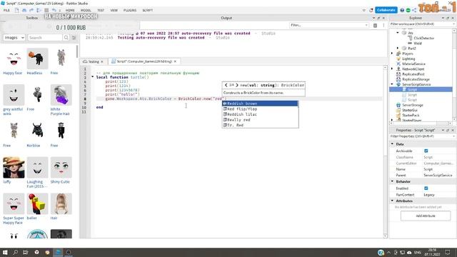Click the green status icon near Collaborate
The width and height of the screenshot is (457, 257).
click(x=408, y=10)
